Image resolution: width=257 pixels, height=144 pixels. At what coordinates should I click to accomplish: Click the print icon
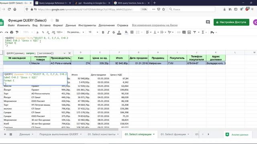[12, 32]
